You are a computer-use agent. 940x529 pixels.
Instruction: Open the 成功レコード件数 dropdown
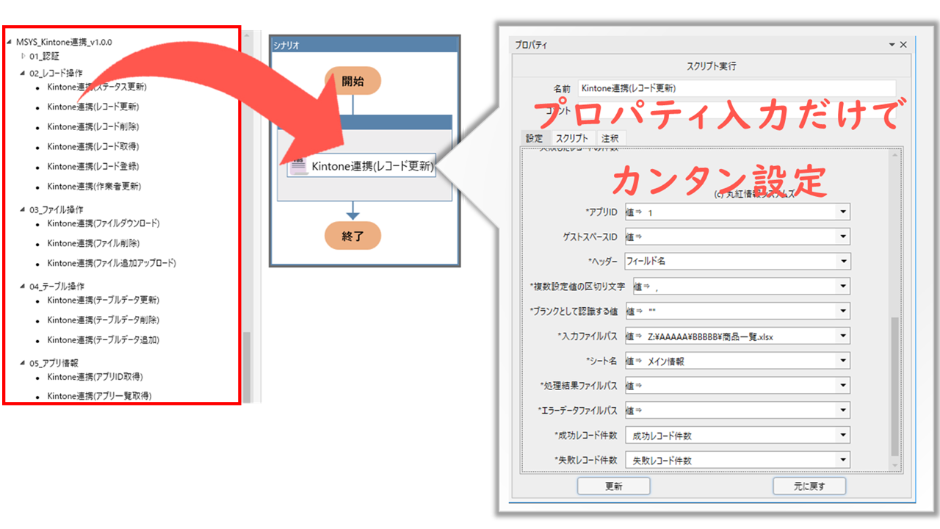click(737, 436)
